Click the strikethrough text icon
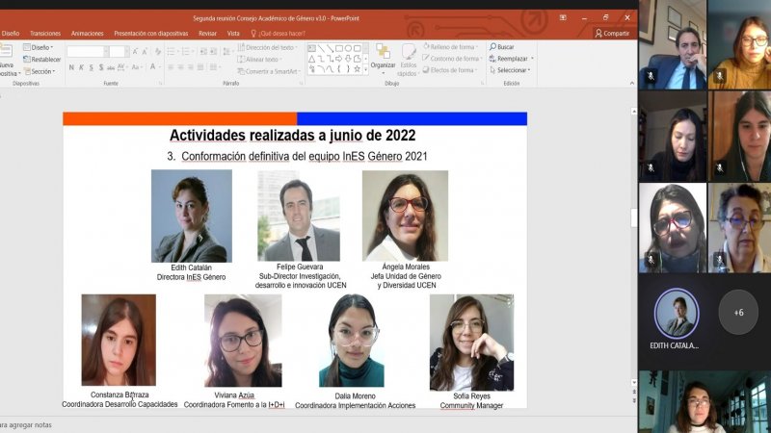 point(109,67)
